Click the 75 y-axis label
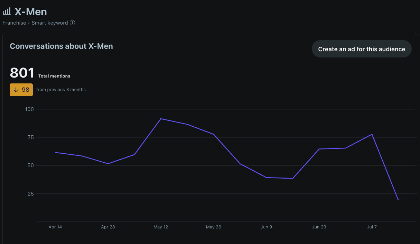The image size is (420, 244). coord(30,137)
